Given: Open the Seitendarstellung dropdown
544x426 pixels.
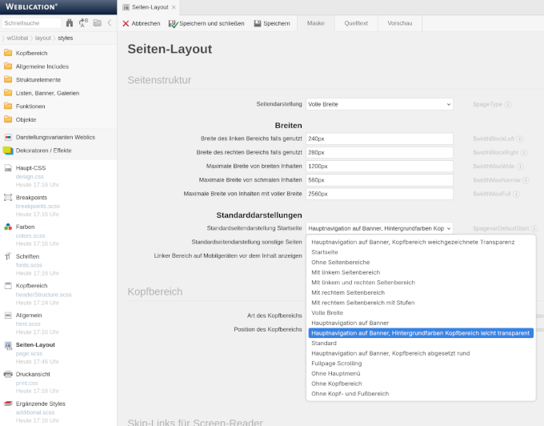Looking at the screenshot, I should [x=379, y=104].
